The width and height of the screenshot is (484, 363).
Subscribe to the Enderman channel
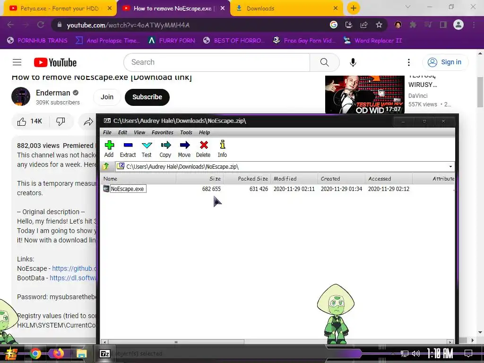click(x=147, y=97)
